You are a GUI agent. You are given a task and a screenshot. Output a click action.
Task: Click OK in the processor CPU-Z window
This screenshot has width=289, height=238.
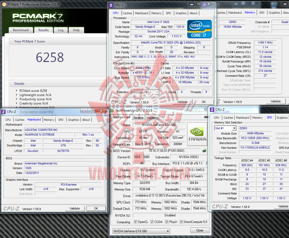tap(204, 102)
